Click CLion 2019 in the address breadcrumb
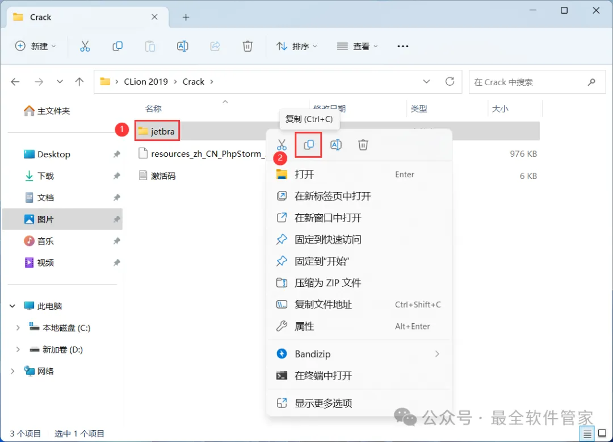Image resolution: width=613 pixels, height=442 pixels. pos(146,82)
